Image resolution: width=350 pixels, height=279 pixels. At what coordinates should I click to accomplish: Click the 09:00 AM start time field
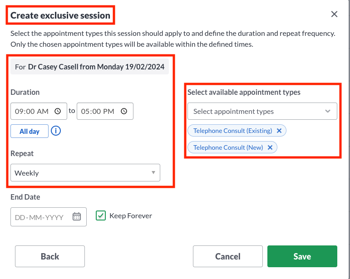(x=39, y=111)
